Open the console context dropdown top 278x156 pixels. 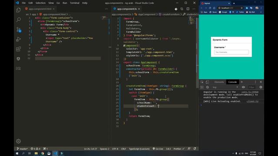click(x=225, y=87)
